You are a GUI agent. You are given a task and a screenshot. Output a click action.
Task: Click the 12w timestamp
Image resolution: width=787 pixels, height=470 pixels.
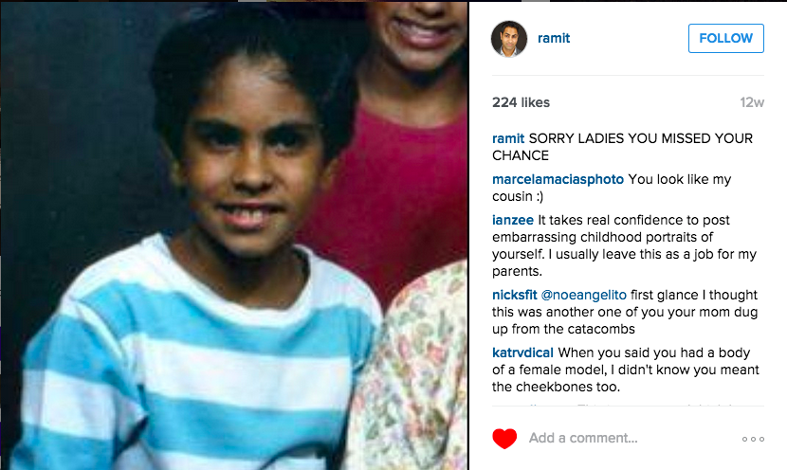[x=751, y=102]
